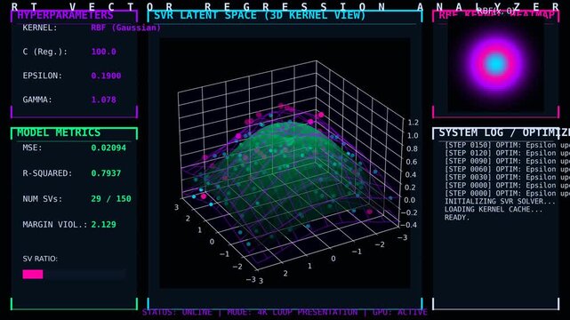The image size is (570, 320).
Task: Click MODE: 4K LOOP PRESENTATION in status bar
Action: click(x=293, y=312)
